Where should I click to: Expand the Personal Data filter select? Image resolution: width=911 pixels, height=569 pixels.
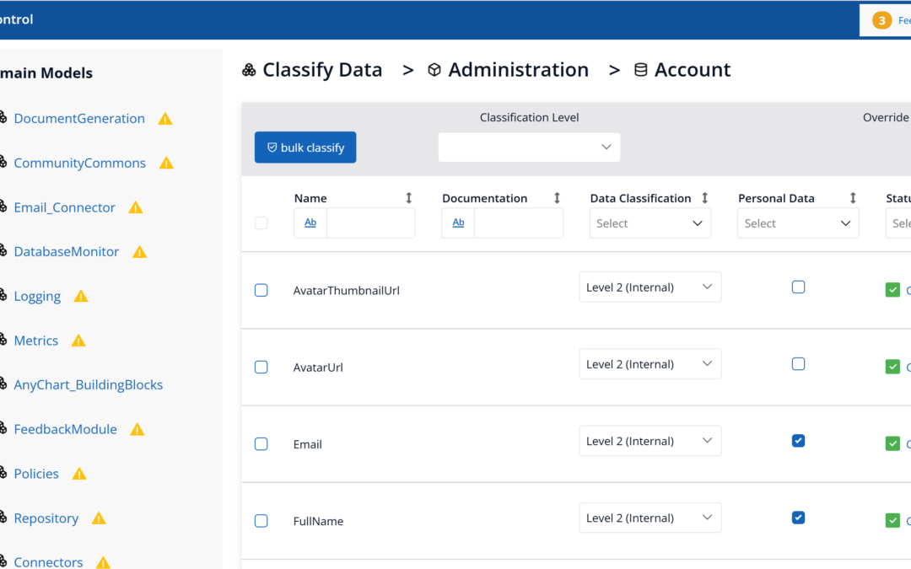point(798,223)
